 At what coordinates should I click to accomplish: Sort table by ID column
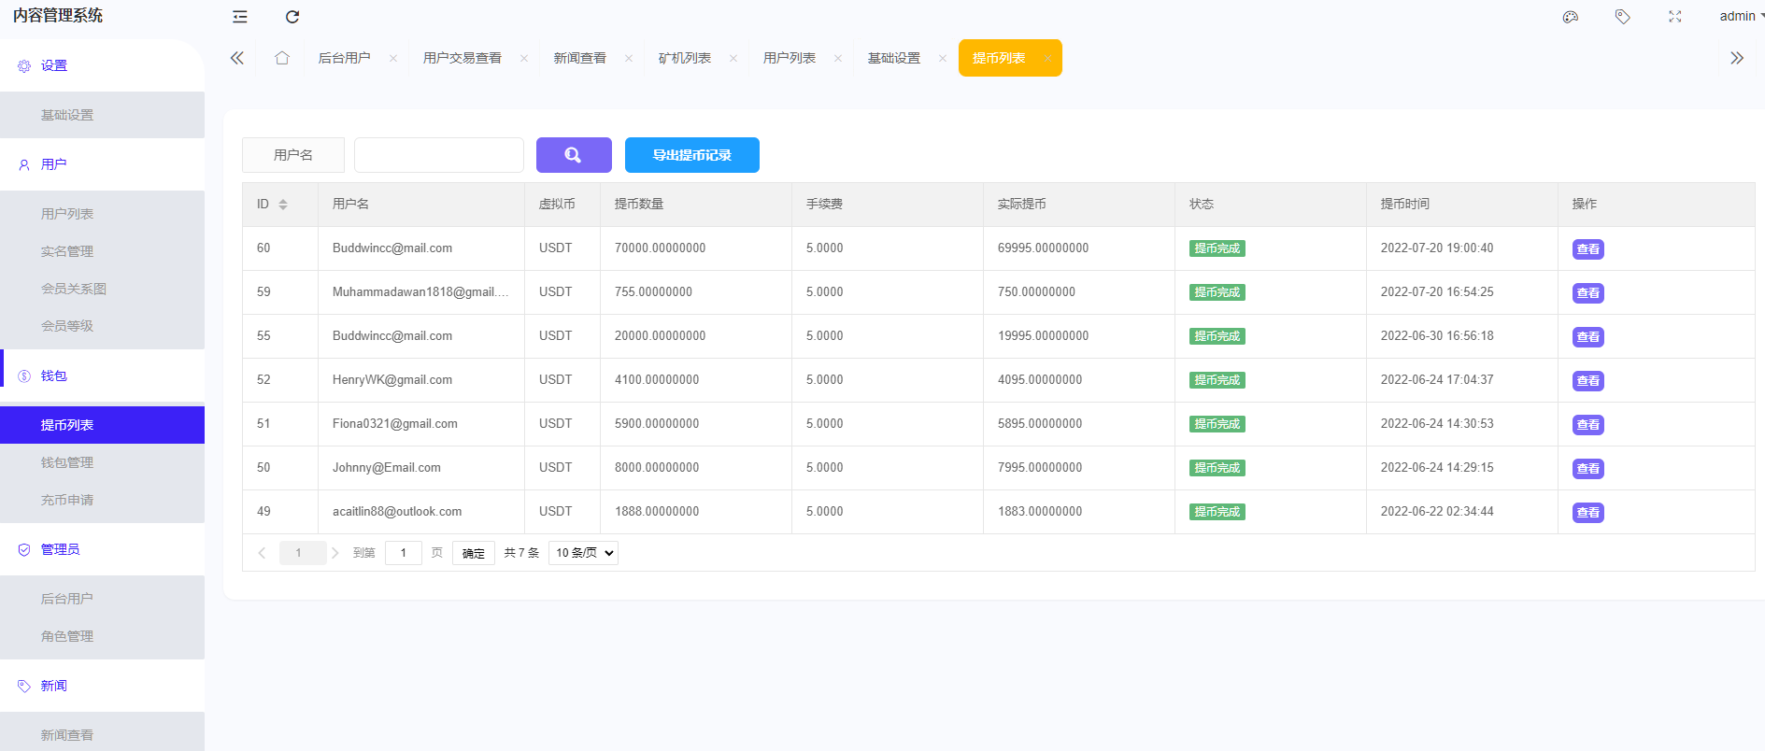tap(283, 205)
